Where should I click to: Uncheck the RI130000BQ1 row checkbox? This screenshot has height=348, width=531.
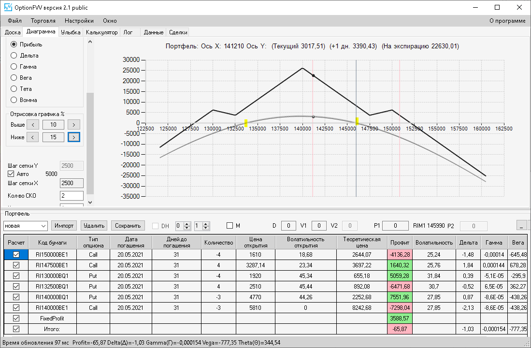pos(16,276)
